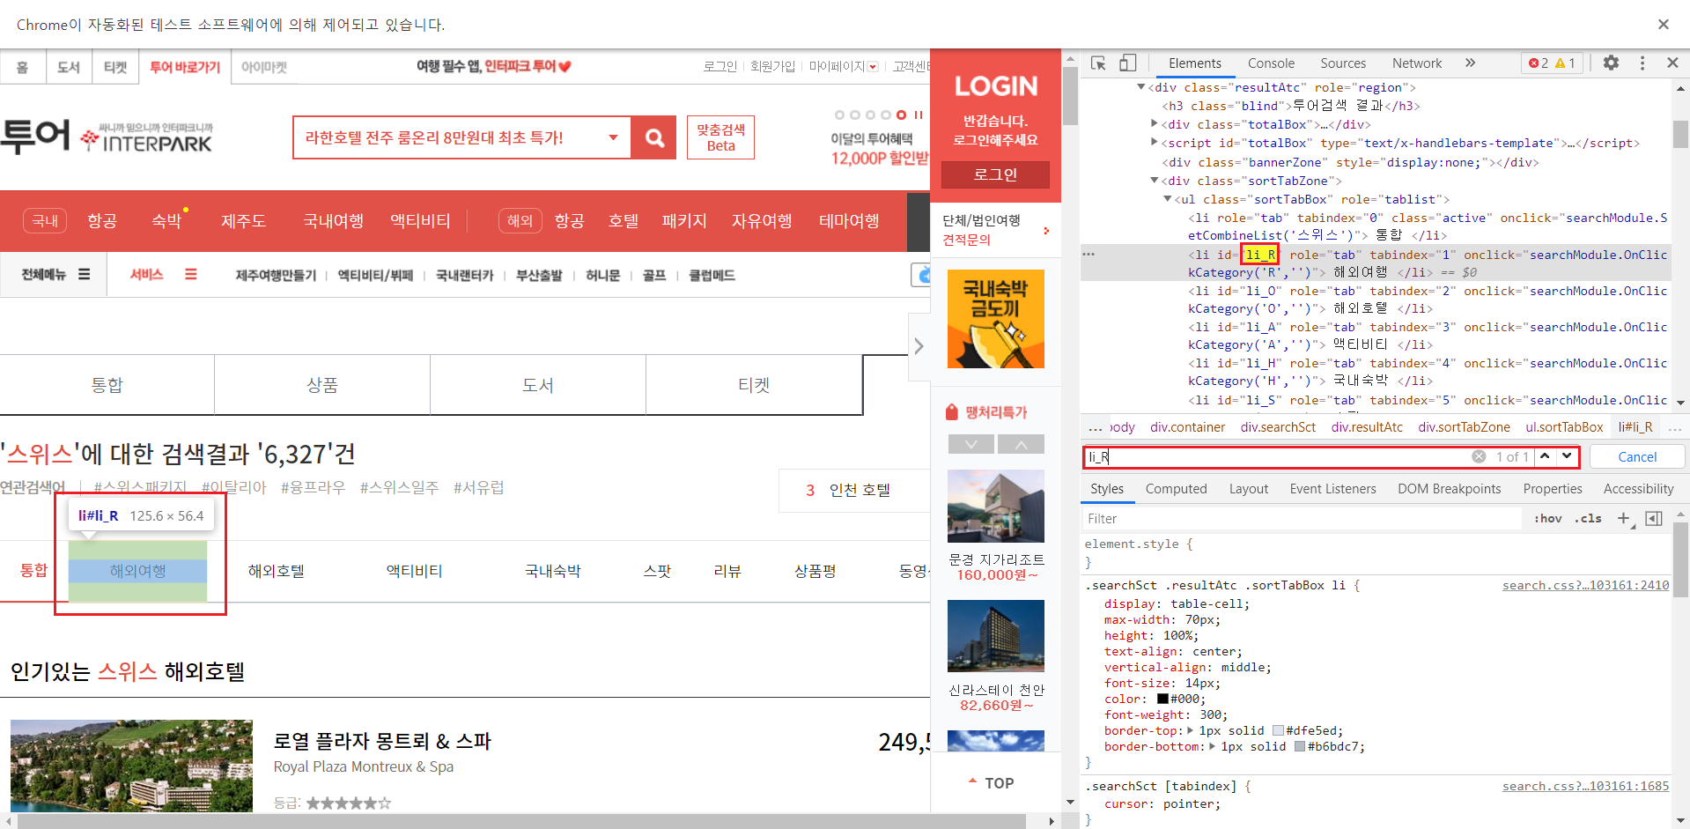Activate the DevTools inspect element picker

click(1098, 63)
